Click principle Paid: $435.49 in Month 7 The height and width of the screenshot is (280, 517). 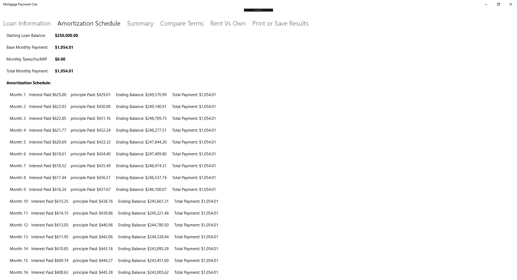click(91, 166)
